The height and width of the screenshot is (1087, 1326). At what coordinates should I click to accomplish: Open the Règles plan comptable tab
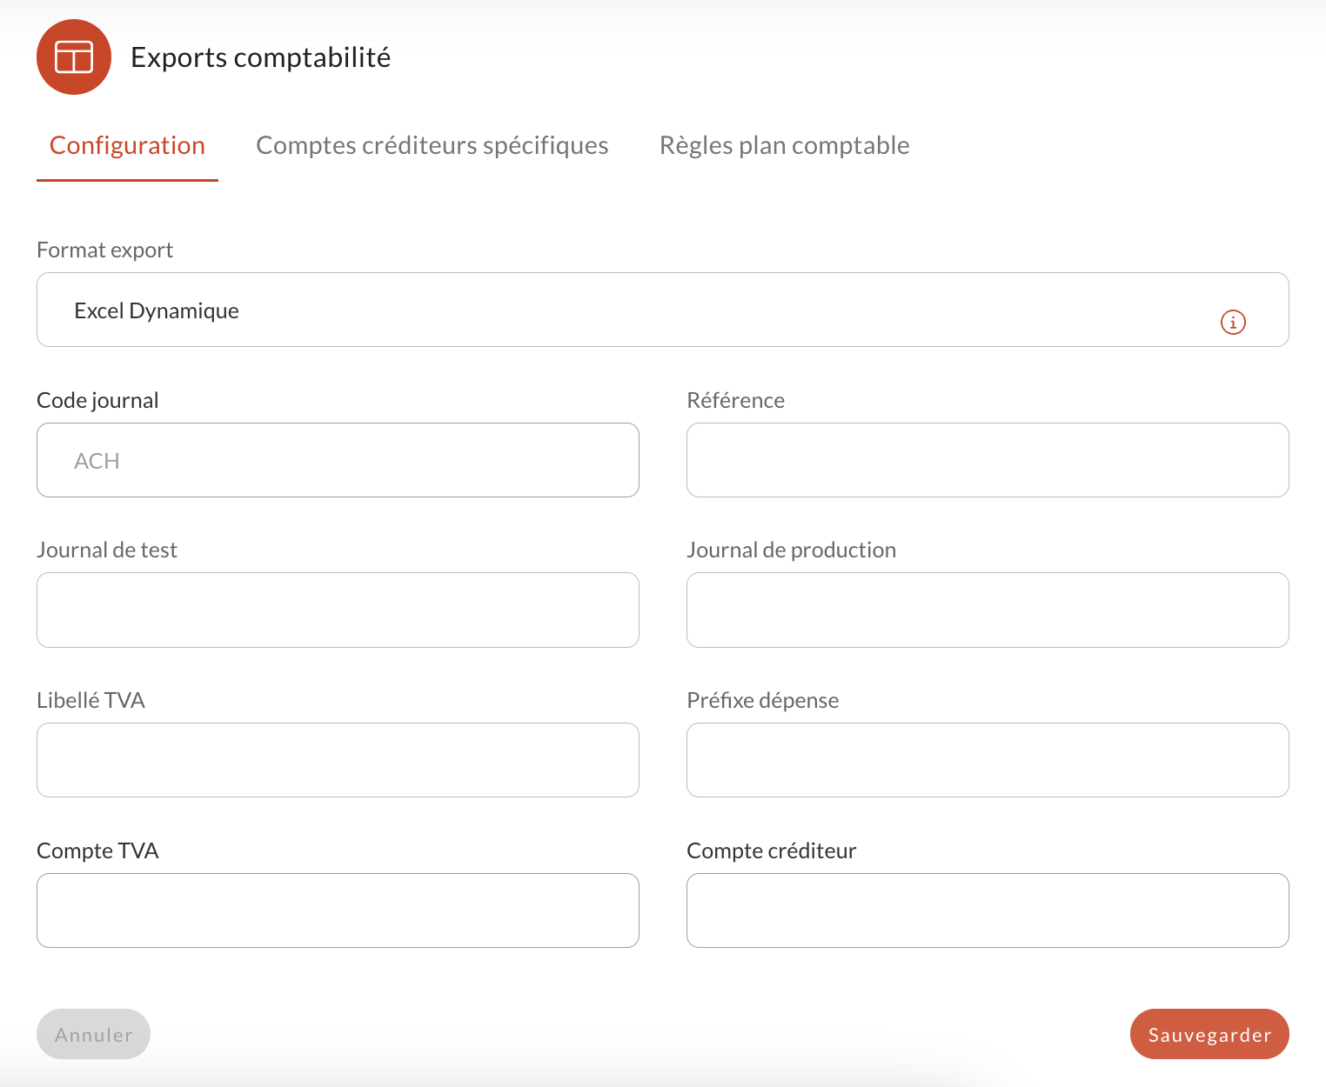(x=785, y=144)
